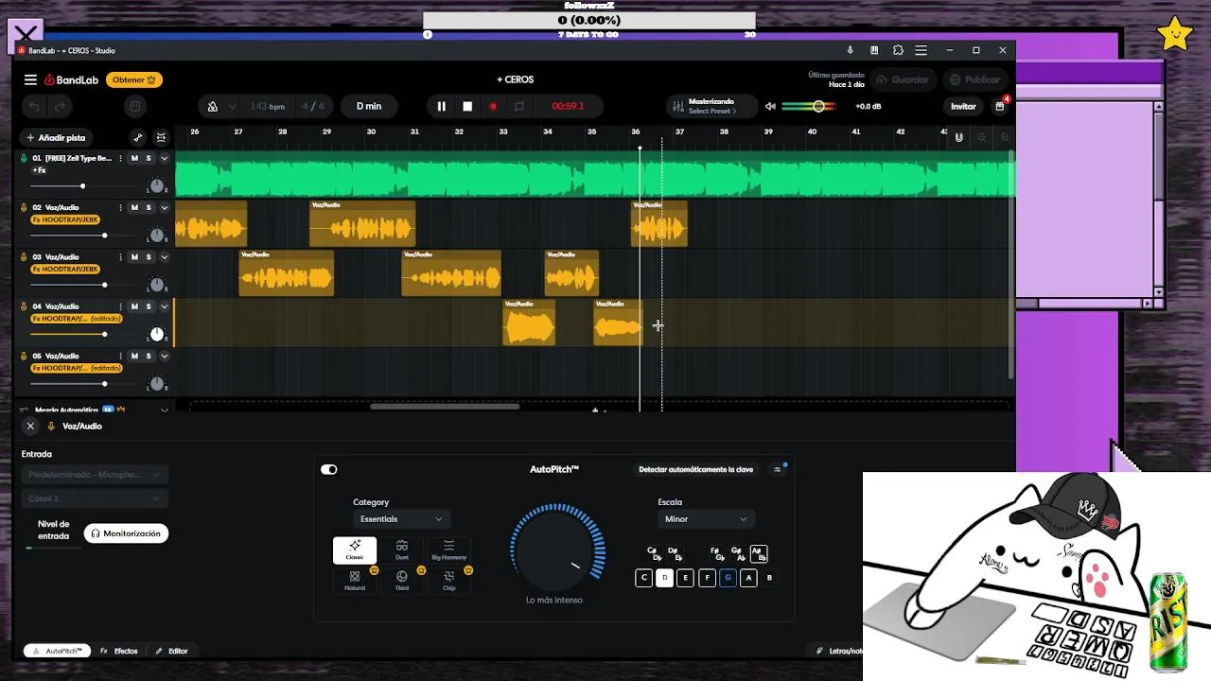Solo track 05 Voz/Audio

coord(149,357)
